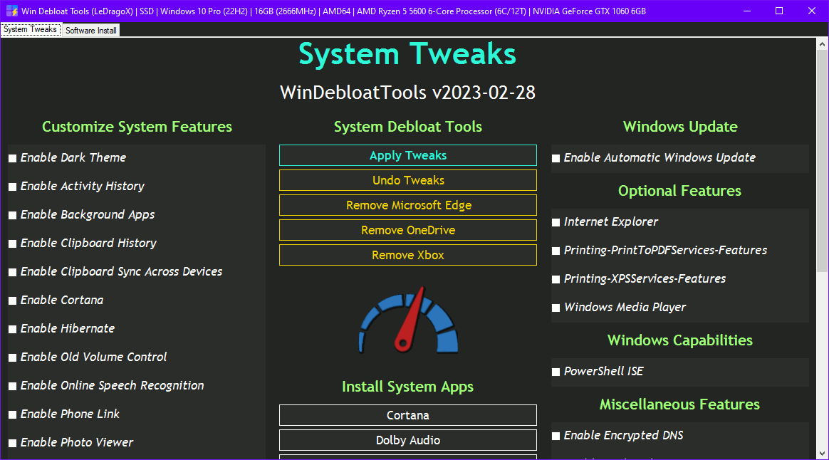Click the scrollbar down arrow

point(822,453)
